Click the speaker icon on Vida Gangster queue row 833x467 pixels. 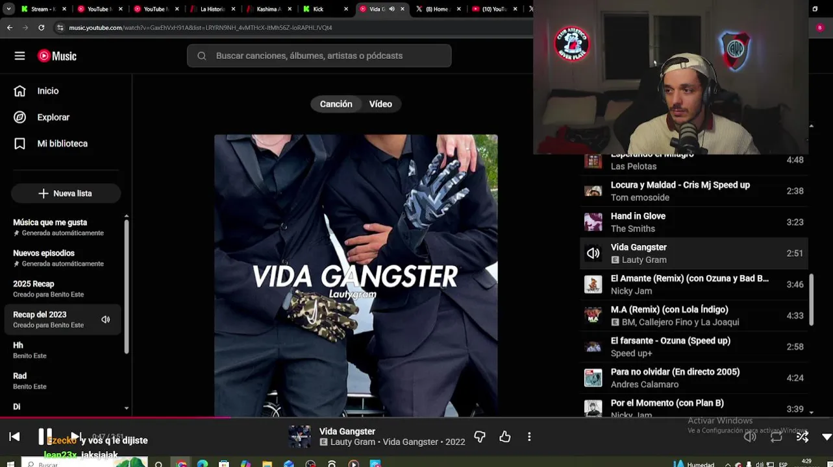[x=593, y=254]
